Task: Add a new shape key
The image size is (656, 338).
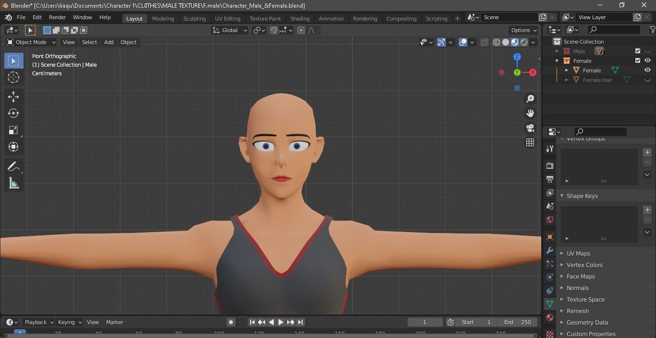Action: (x=647, y=210)
